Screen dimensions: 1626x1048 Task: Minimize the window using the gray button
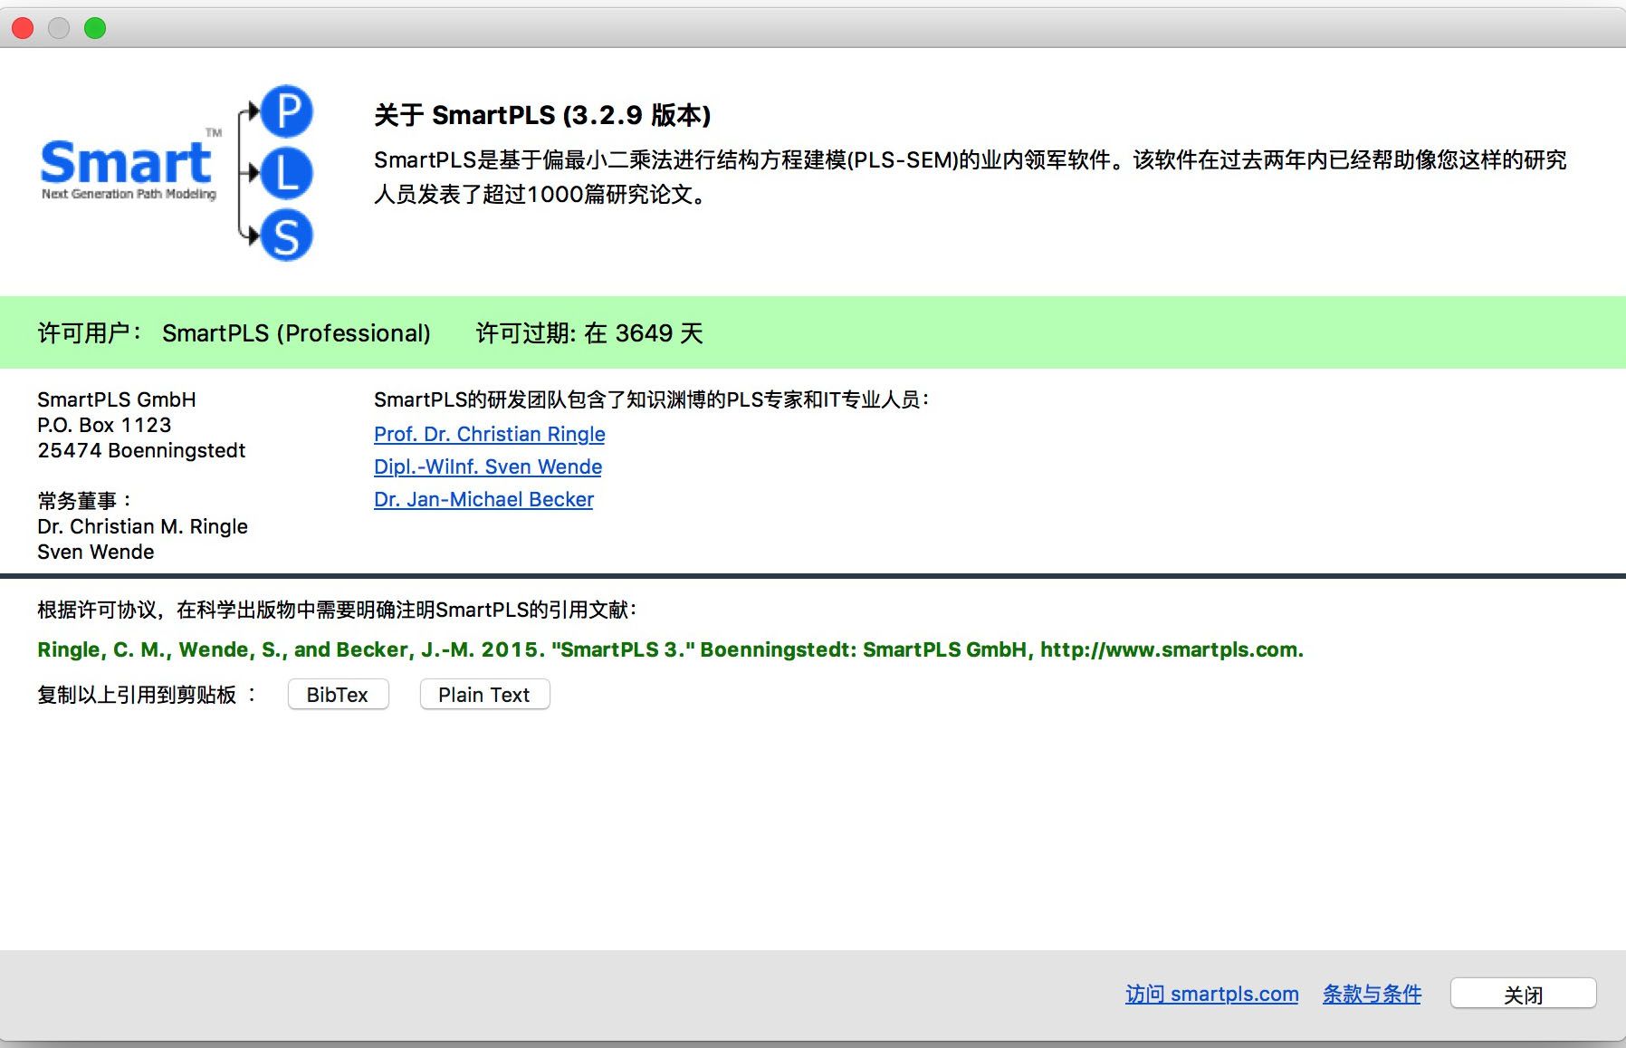click(59, 28)
